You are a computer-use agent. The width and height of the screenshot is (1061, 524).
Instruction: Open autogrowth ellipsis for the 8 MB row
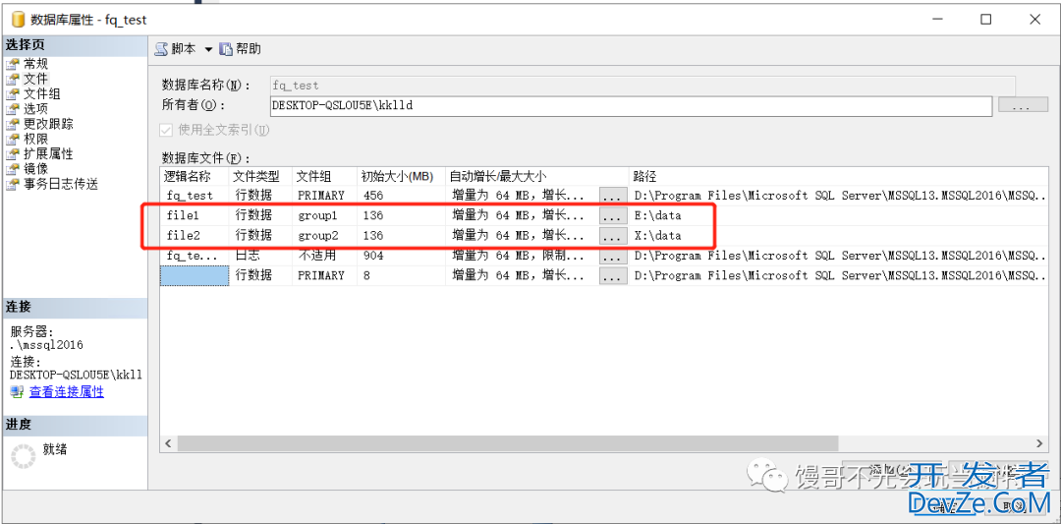click(612, 275)
